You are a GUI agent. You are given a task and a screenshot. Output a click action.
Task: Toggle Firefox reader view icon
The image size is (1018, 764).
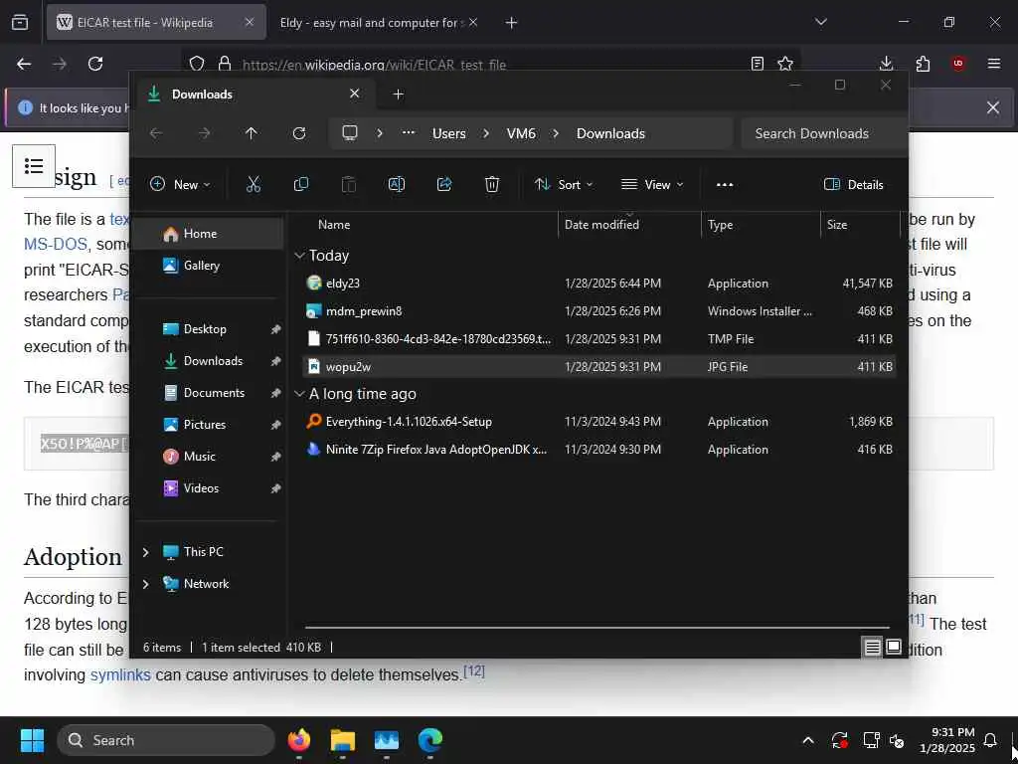click(x=757, y=64)
